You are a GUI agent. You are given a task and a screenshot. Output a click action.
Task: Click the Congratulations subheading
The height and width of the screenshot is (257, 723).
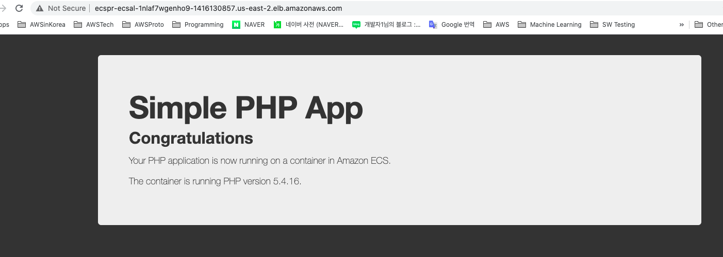(191, 138)
